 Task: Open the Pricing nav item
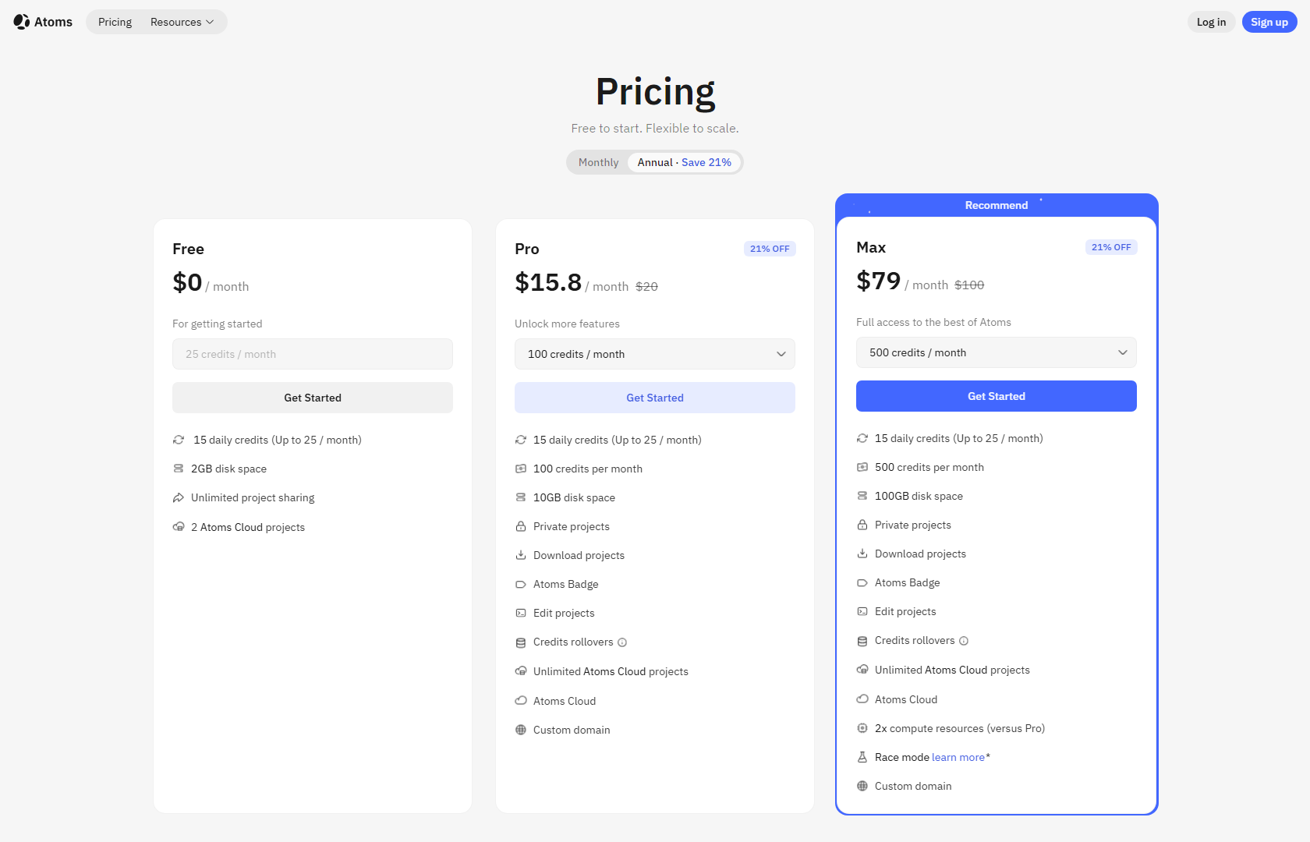115,22
